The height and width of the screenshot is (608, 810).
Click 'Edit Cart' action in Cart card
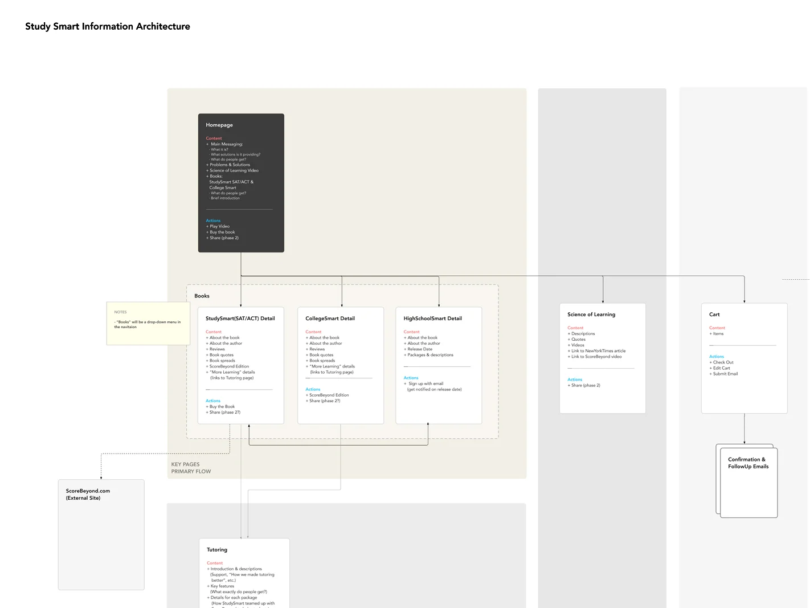click(722, 368)
